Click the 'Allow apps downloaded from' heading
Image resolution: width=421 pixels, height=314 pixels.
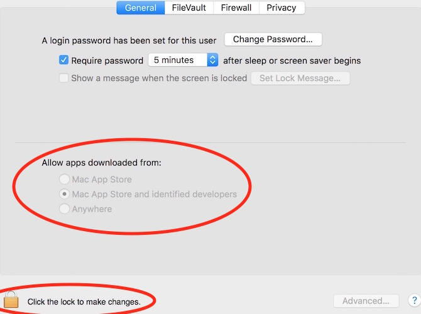click(x=101, y=163)
